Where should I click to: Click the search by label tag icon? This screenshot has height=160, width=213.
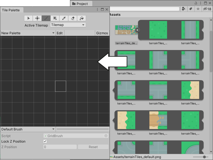click(x=191, y=9)
